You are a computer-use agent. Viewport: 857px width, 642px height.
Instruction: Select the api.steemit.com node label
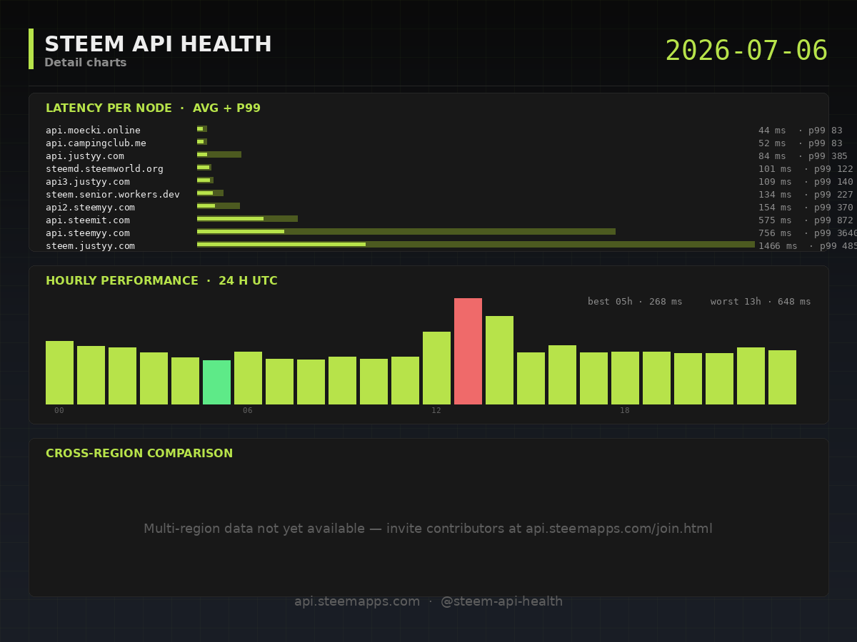(88, 220)
